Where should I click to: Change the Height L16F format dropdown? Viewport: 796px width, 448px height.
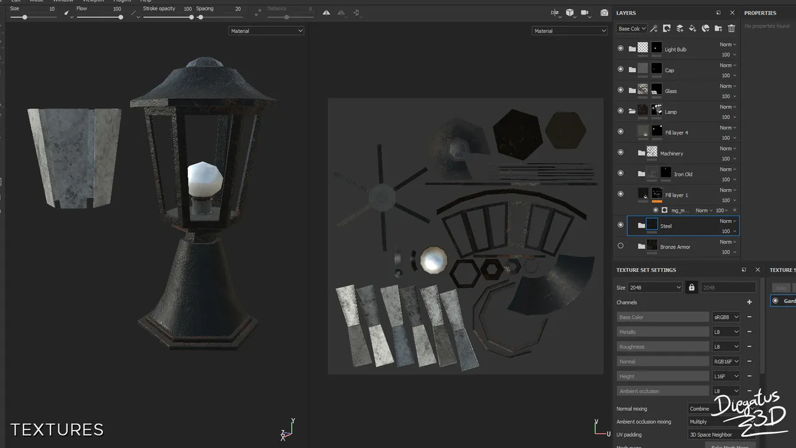[x=726, y=376]
